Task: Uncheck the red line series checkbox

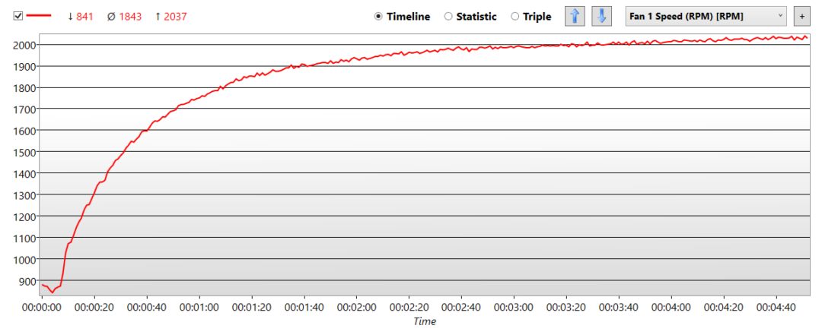Action: (18, 16)
